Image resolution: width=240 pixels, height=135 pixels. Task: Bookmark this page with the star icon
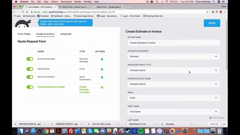tap(207, 12)
